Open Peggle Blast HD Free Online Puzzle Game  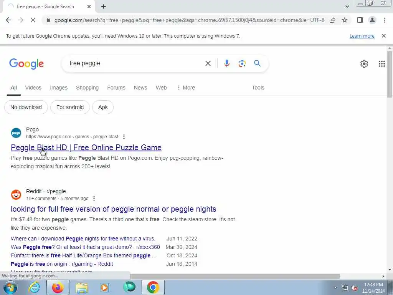coord(86,147)
